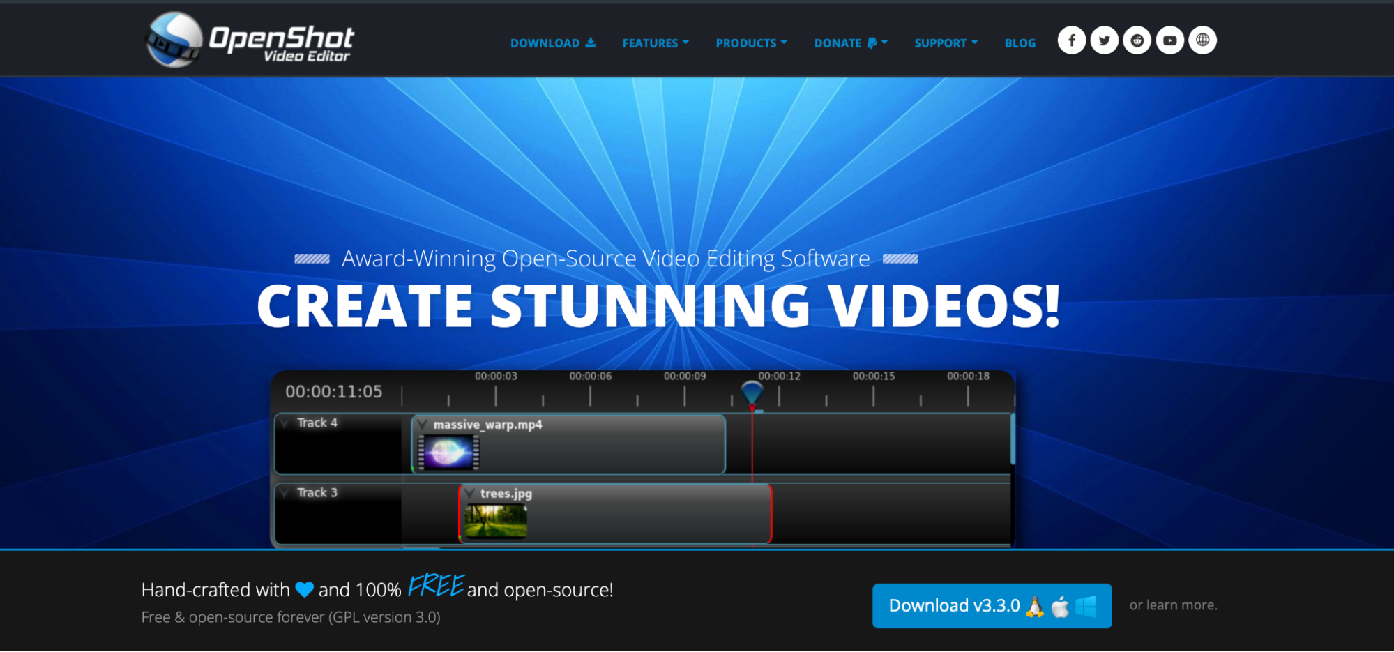Viewport: 1394px width, 652px height.
Task: Click the 00:00:03 ruler label
Action: point(496,377)
